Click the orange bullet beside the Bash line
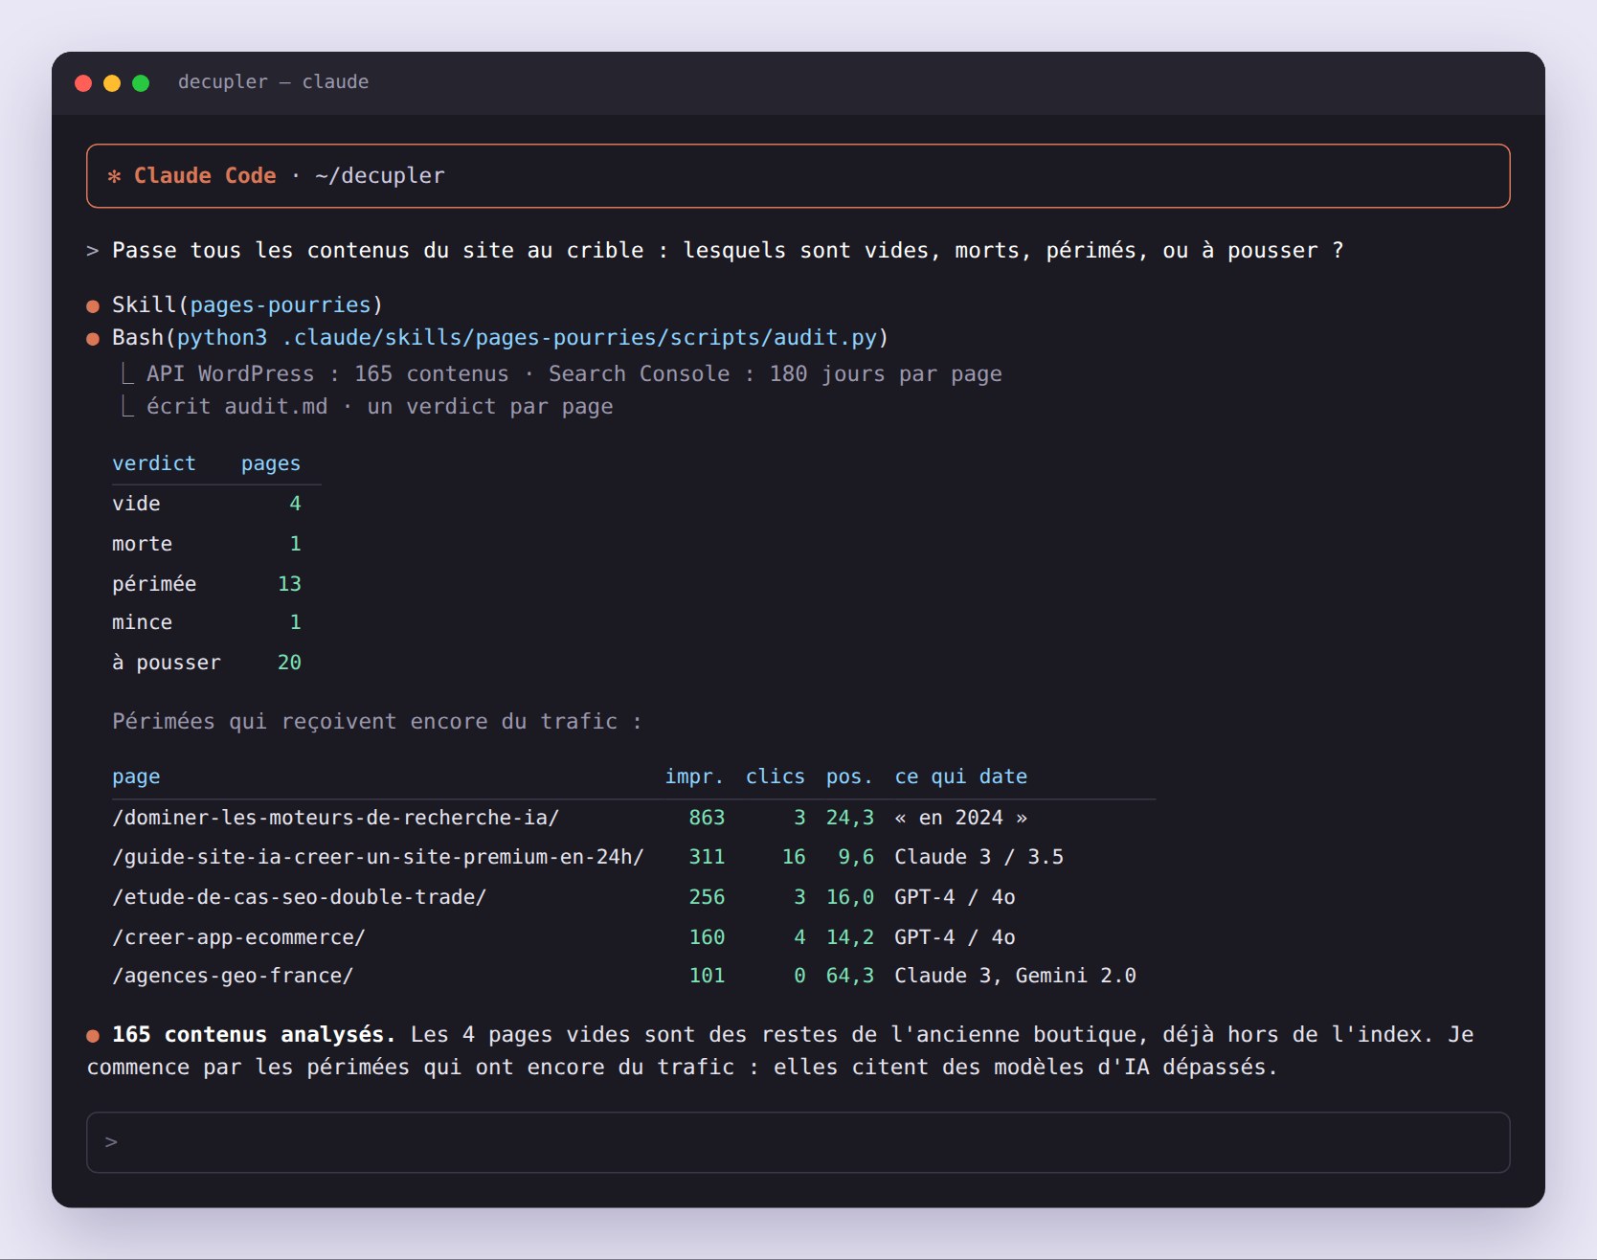Image resolution: width=1597 pixels, height=1260 pixels. click(93, 339)
